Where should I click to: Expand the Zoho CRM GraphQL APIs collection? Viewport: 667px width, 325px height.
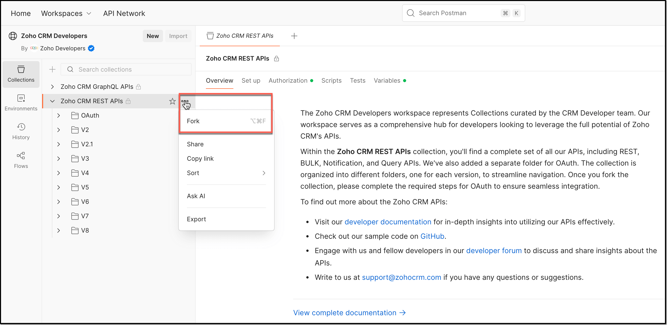52,87
